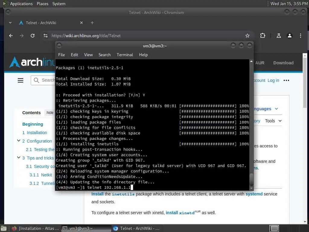Screen dimensions: 309x232
Task: Open the AUR link in header
Action: pos(260,63)
